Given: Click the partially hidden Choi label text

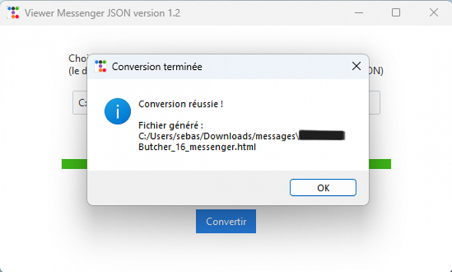Looking at the screenshot, I should [x=77, y=58].
